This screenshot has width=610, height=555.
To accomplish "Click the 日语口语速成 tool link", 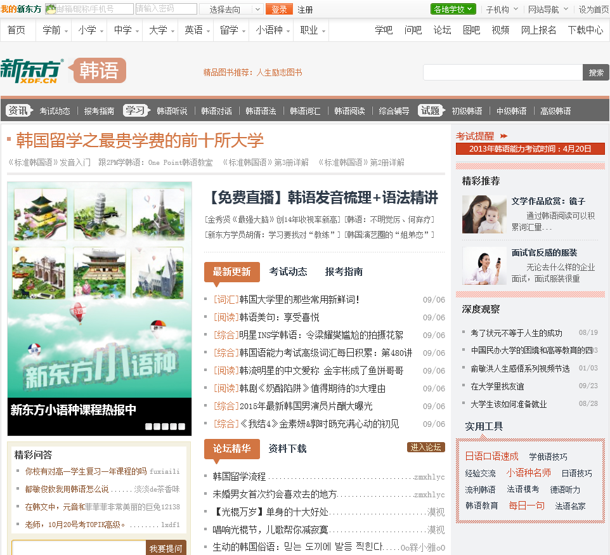I will 491,456.
